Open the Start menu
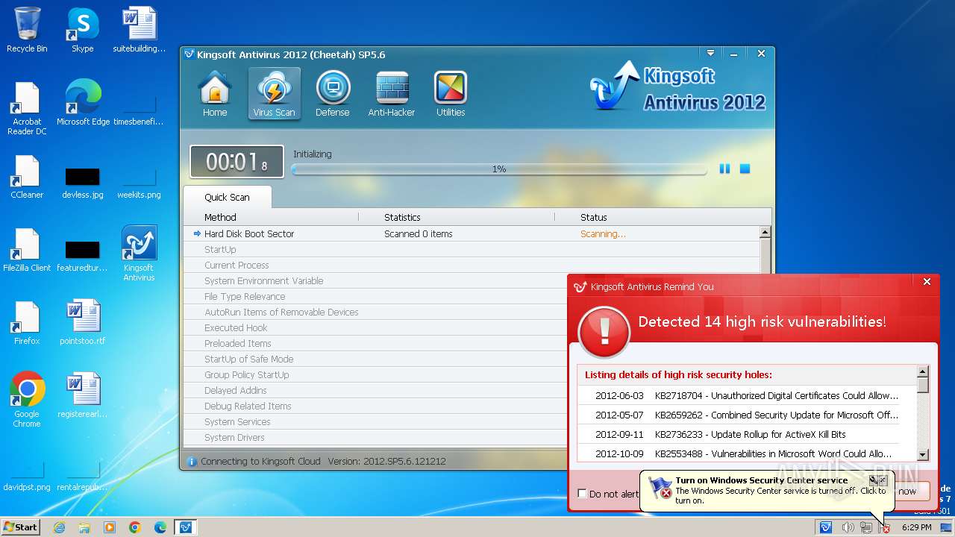The image size is (955, 537). pos(20,527)
